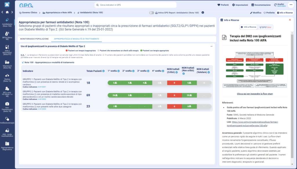Close the Info e Risorse panel

pyautogui.click(x=290, y=20)
